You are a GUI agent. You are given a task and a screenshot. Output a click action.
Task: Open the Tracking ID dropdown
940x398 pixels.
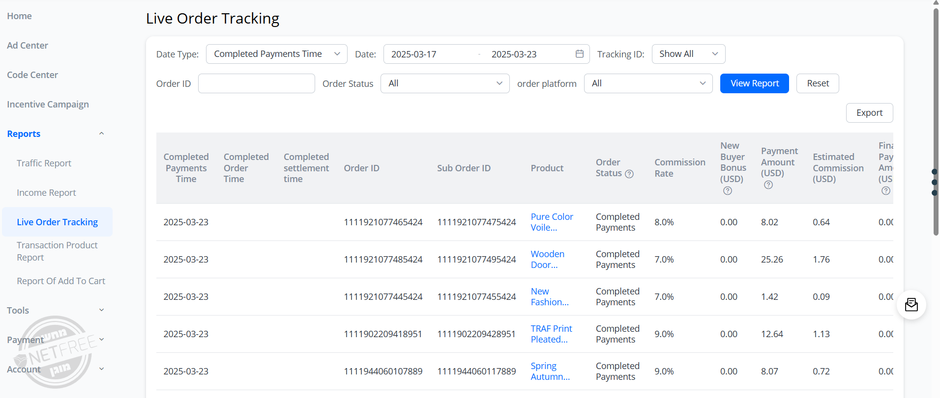pos(688,54)
